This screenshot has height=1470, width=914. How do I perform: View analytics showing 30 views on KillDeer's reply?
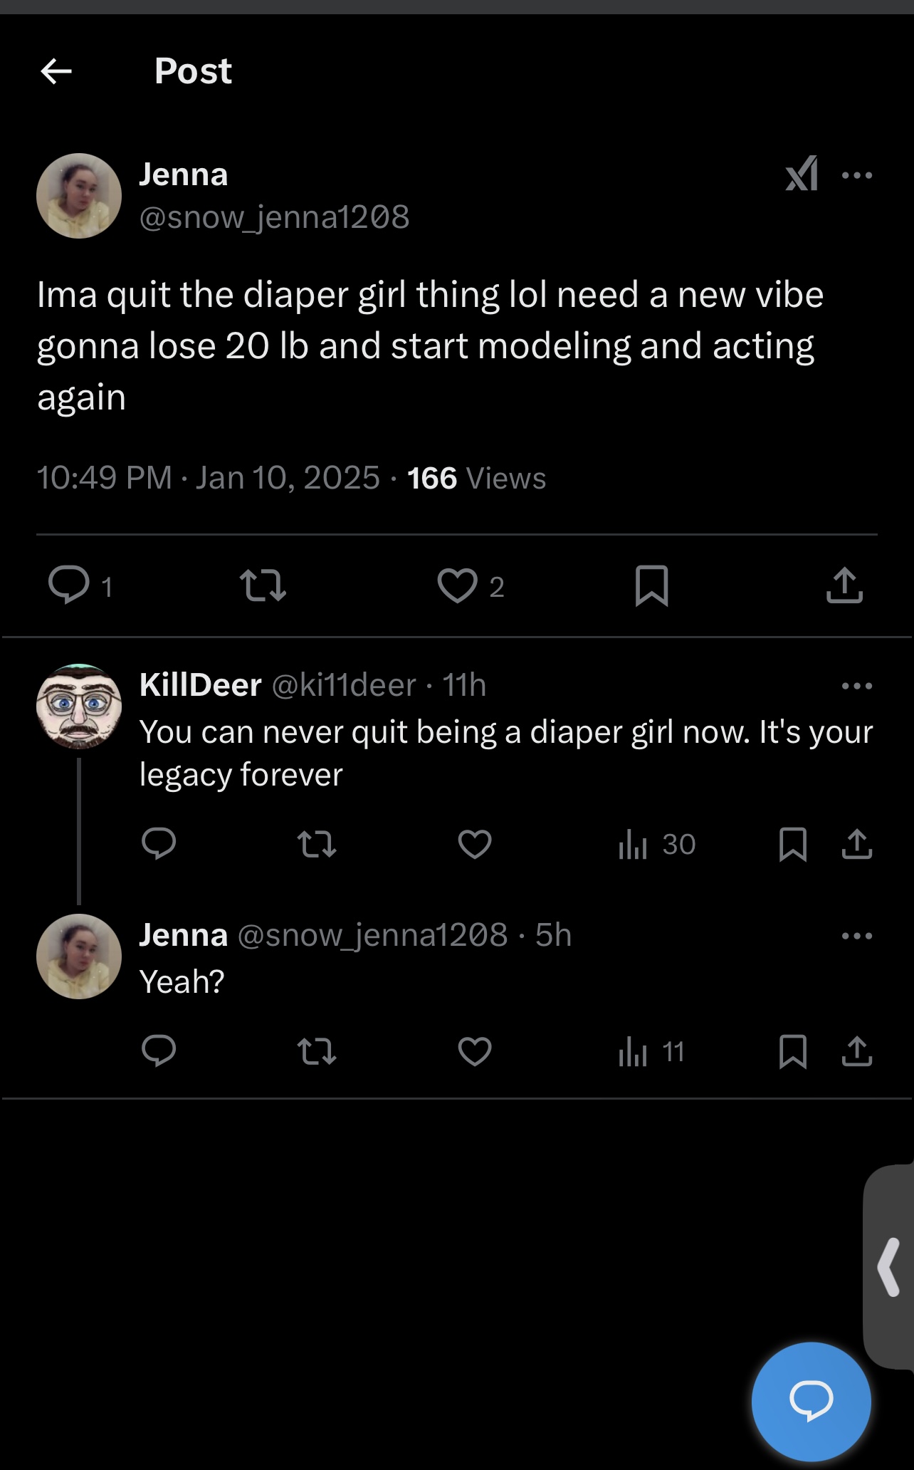point(657,845)
